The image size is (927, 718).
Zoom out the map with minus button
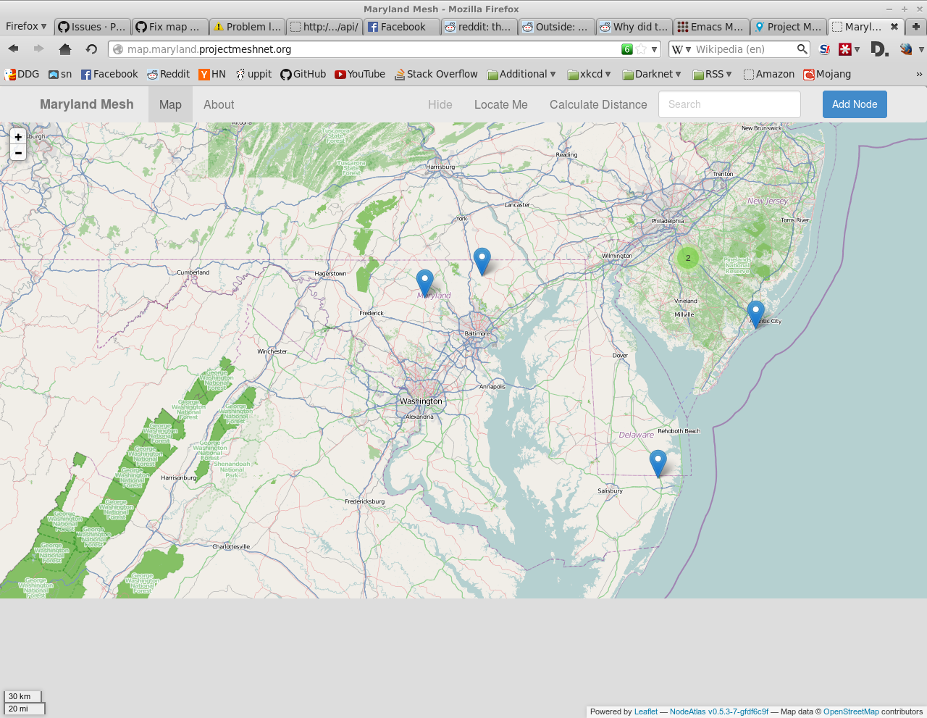pyautogui.click(x=18, y=152)
